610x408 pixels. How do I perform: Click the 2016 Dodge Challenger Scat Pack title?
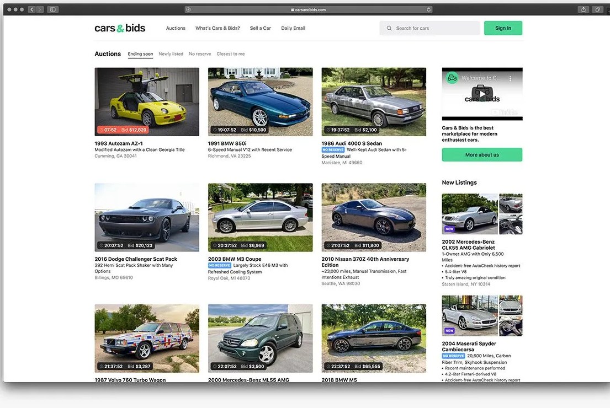click(136, 259)
